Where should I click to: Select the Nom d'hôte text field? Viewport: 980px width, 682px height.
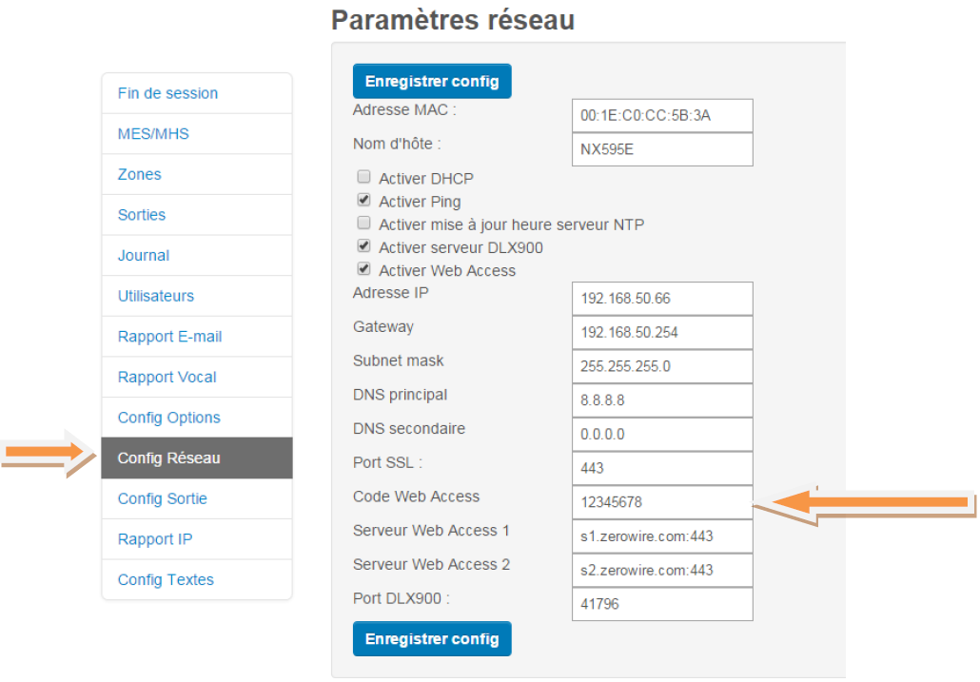pyautogui.click(x=661, y=149)
